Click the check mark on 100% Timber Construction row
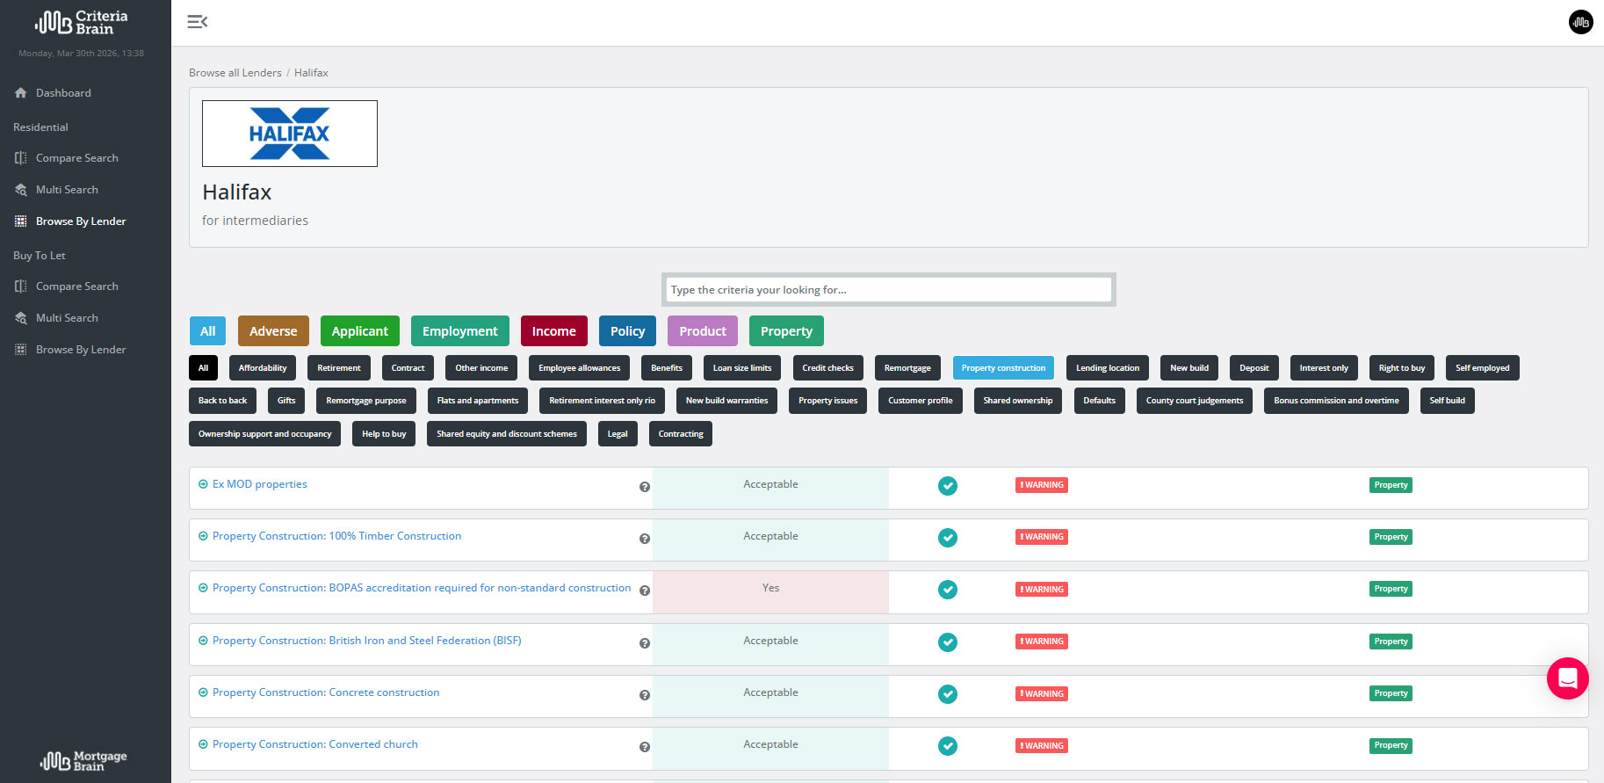 947,538
